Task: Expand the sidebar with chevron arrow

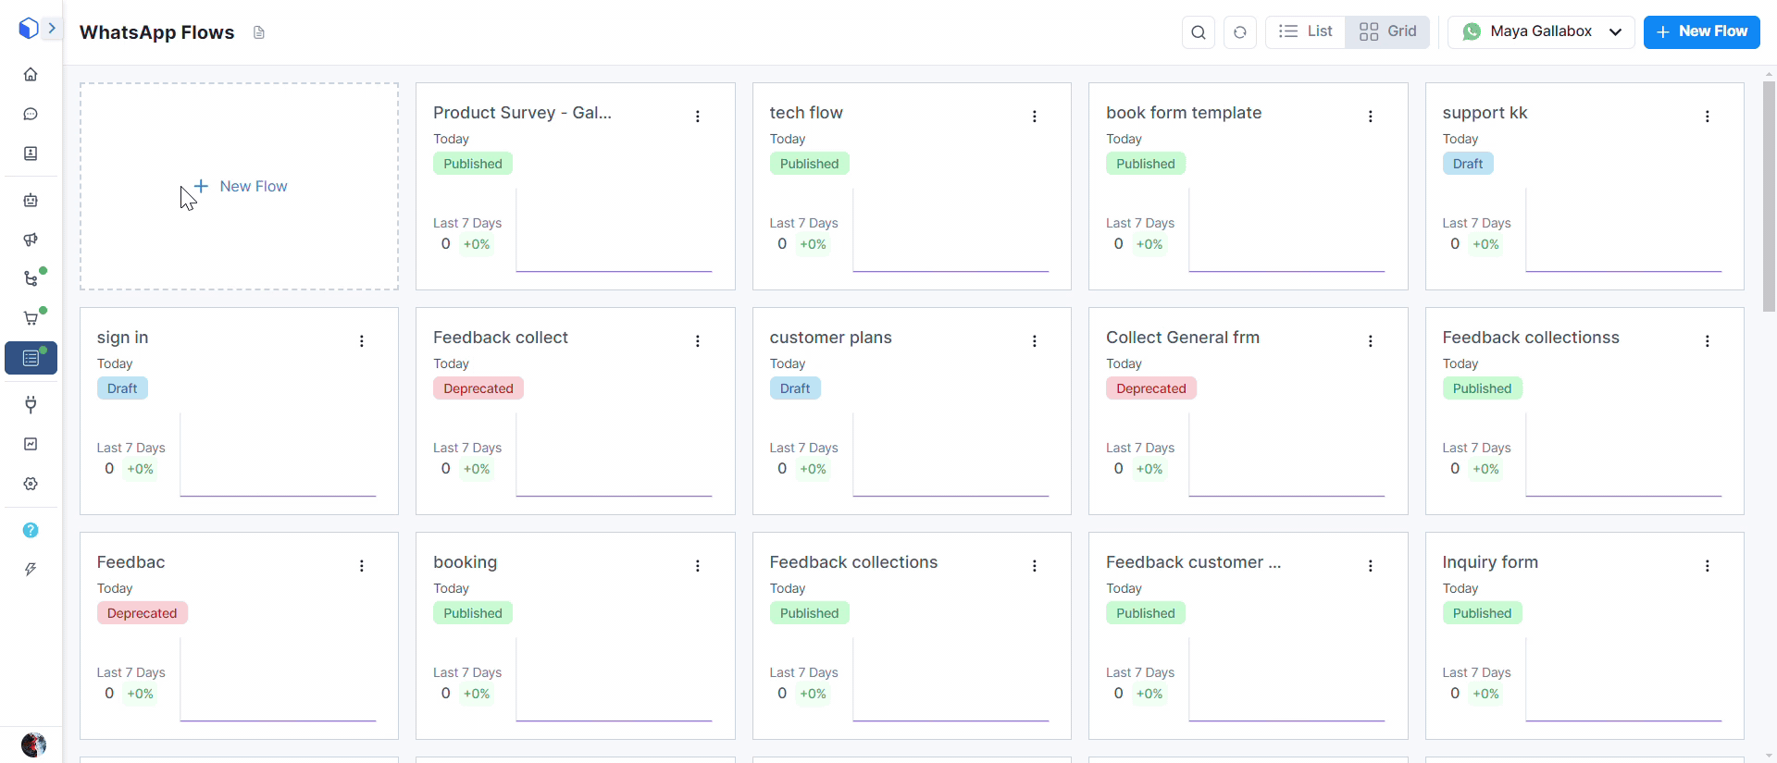Action: 52,29
